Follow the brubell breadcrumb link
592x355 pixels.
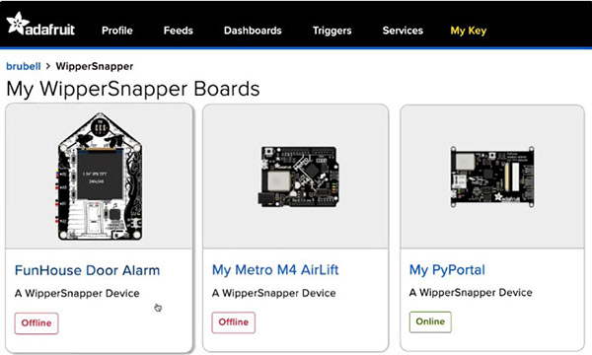tap(24, 66)
